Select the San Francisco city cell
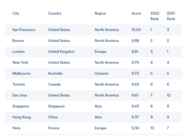182x136 pixels. [x=24, y=30]
